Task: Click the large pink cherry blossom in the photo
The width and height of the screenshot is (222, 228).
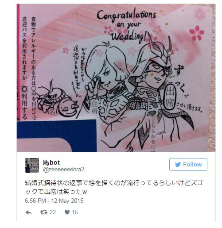Action: pos(197,33)
